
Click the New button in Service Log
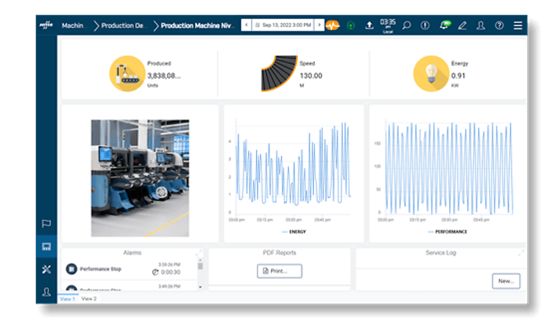tap(505, 281)
